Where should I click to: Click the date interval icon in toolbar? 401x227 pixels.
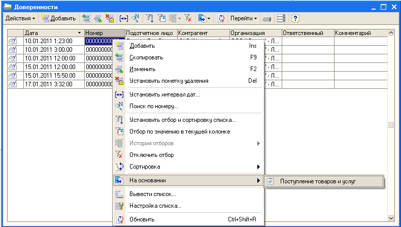[123, 18]
